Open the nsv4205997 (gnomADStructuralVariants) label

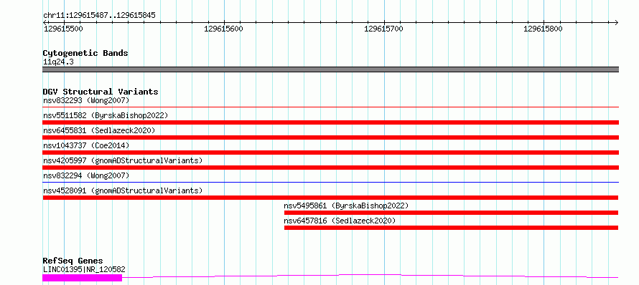pos(123,160)
